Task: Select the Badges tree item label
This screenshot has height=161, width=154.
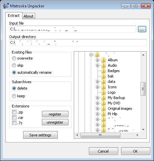Action: click(114, 71)
